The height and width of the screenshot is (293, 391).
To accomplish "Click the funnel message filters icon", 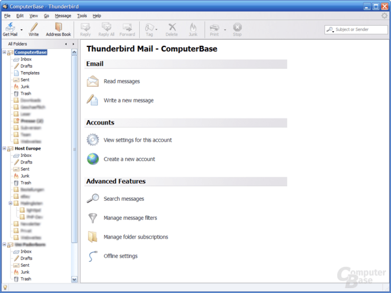I will point(93,218).
